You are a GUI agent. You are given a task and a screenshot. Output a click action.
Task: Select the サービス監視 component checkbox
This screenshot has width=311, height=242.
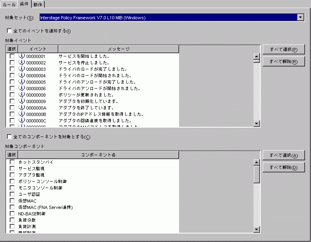12,169
